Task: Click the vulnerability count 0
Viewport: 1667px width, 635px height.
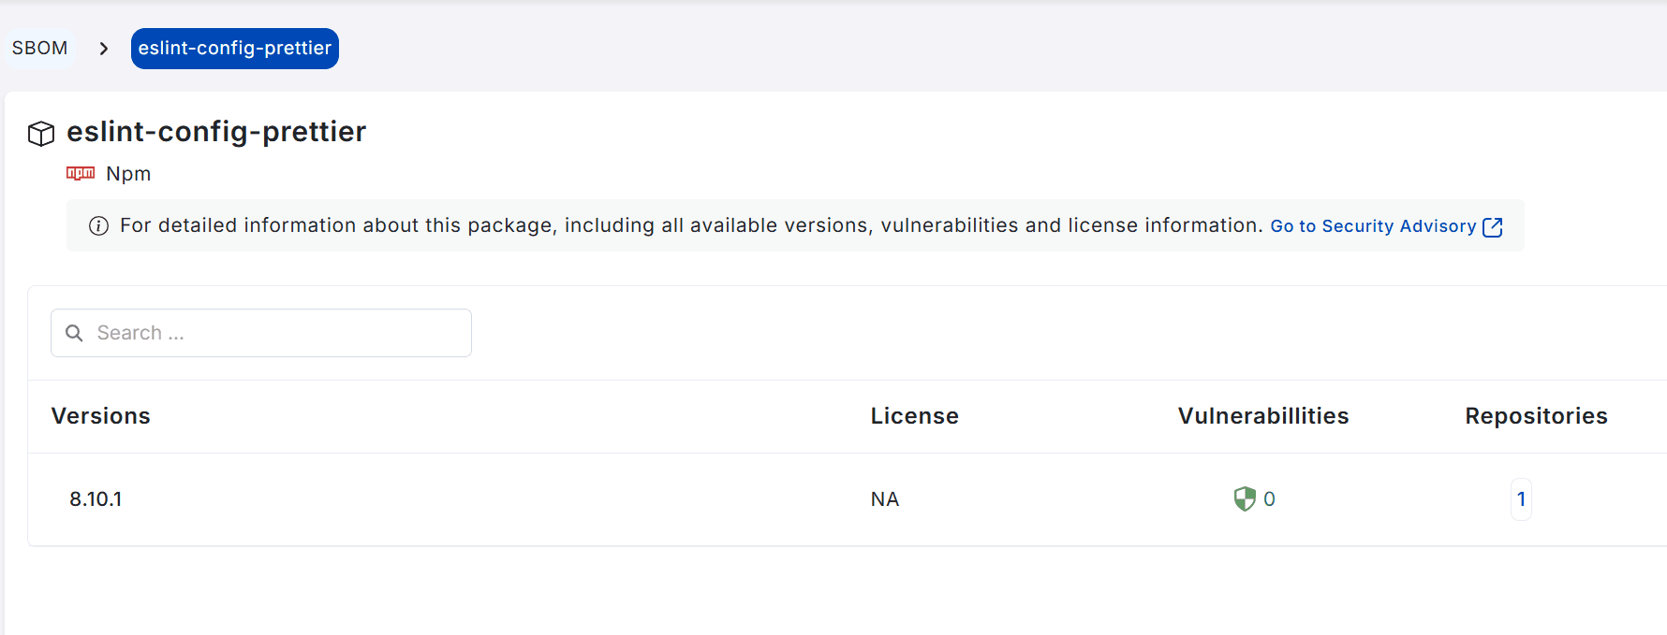Action: pyautogui.click(x=1269, y=499)
